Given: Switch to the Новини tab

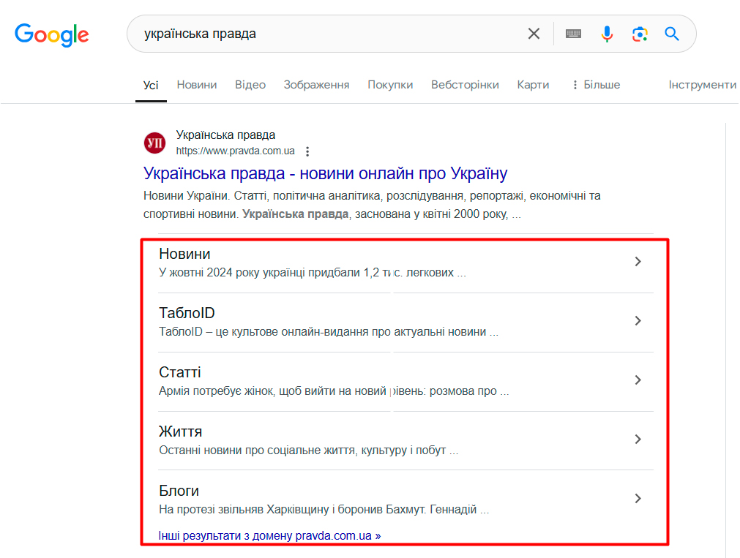Looking at the screenshot, I should 197,85.
